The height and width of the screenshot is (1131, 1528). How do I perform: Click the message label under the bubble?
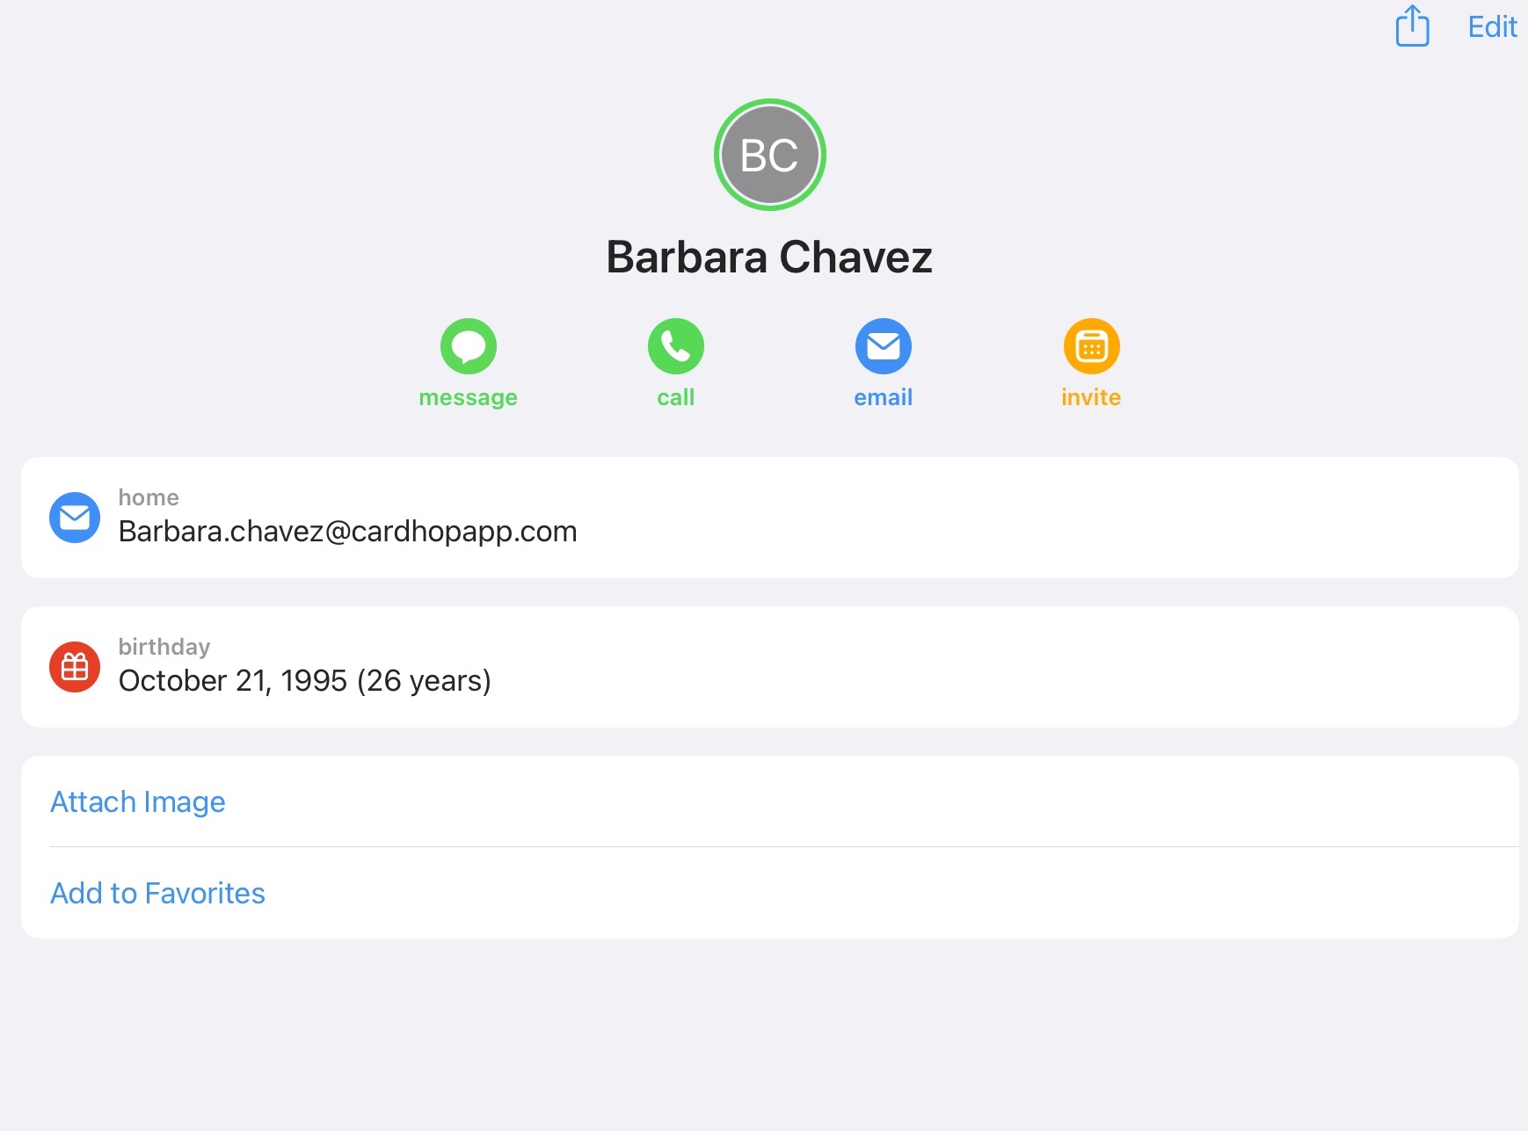coord(469,397)
